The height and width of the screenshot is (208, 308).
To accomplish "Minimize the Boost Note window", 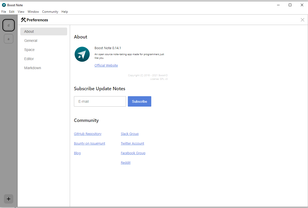I will 278,5.
